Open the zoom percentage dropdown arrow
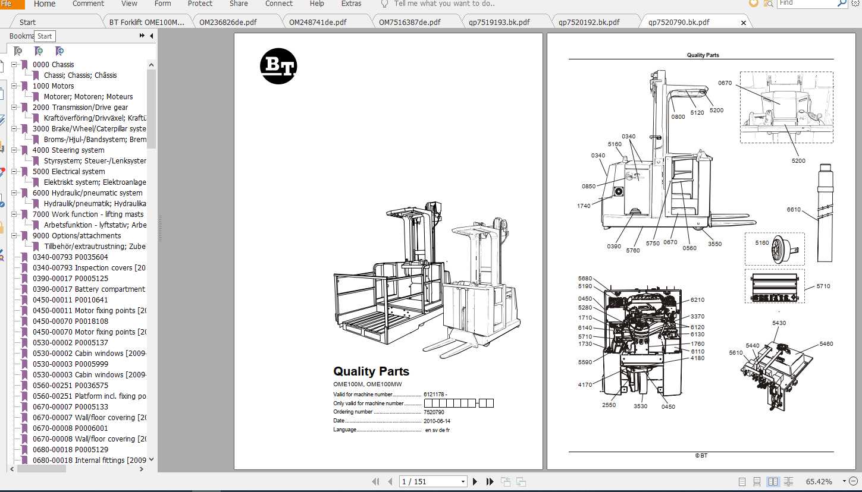 [844, 481]
